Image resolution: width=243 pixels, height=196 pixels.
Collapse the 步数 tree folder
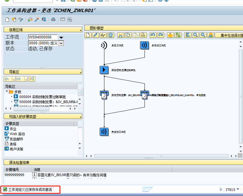tap(7, 91)
